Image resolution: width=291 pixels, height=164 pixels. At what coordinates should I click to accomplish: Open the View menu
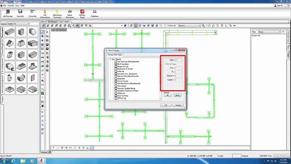pos(17,5)
